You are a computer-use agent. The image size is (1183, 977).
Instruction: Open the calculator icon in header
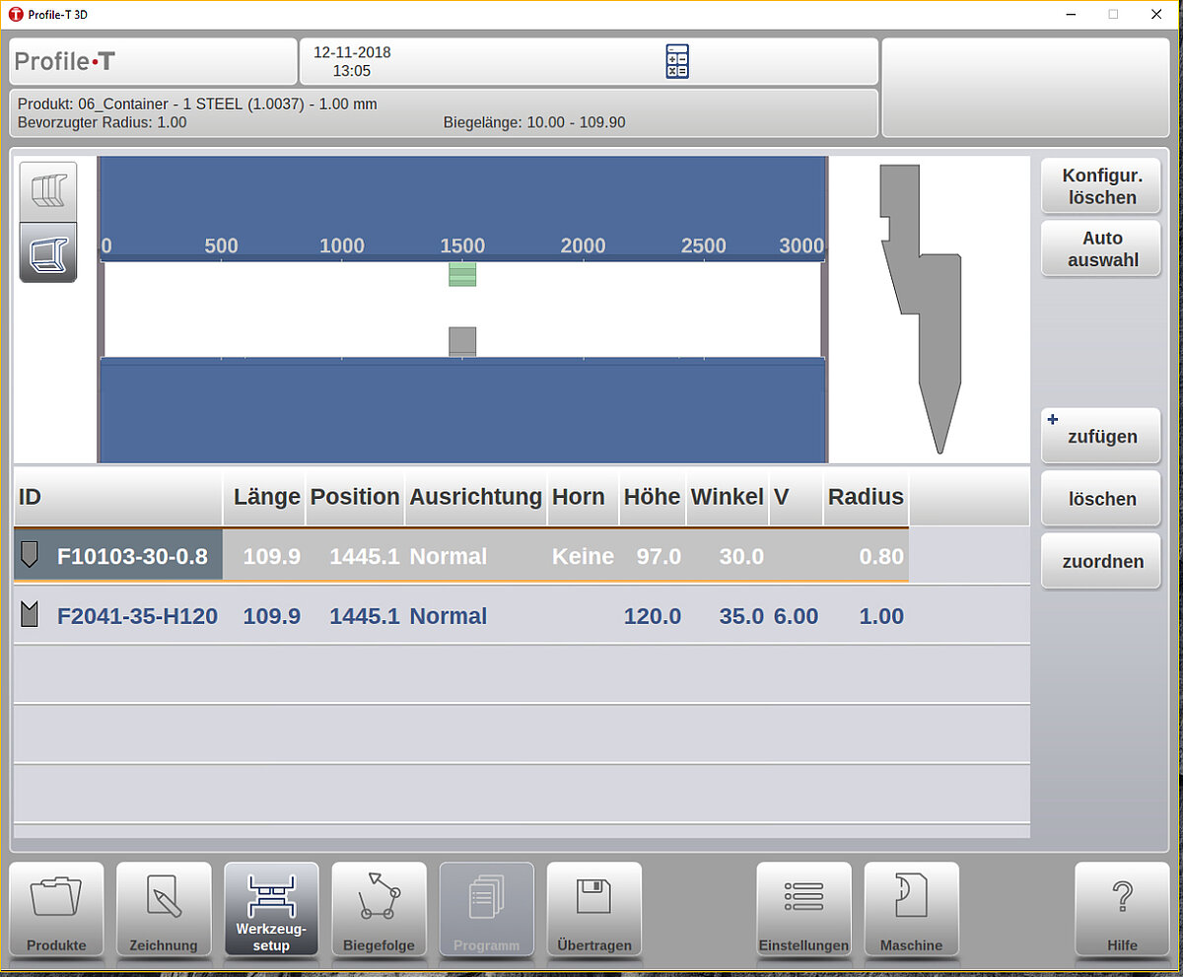tap(676, 61)
